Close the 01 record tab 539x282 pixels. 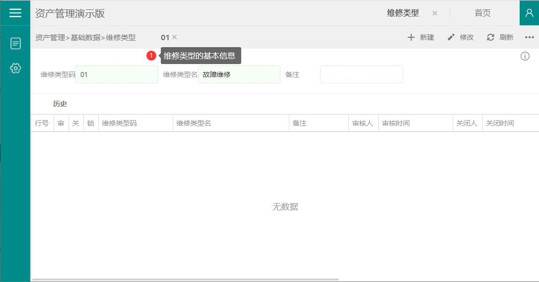(174, 37)
